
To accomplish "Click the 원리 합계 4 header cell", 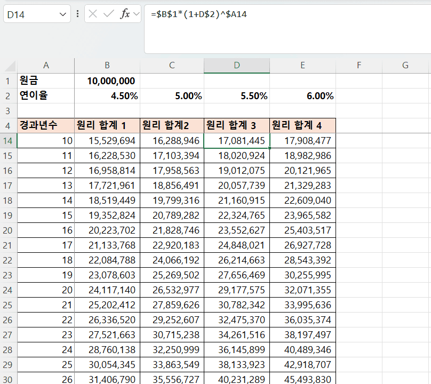I will (302, 126).
